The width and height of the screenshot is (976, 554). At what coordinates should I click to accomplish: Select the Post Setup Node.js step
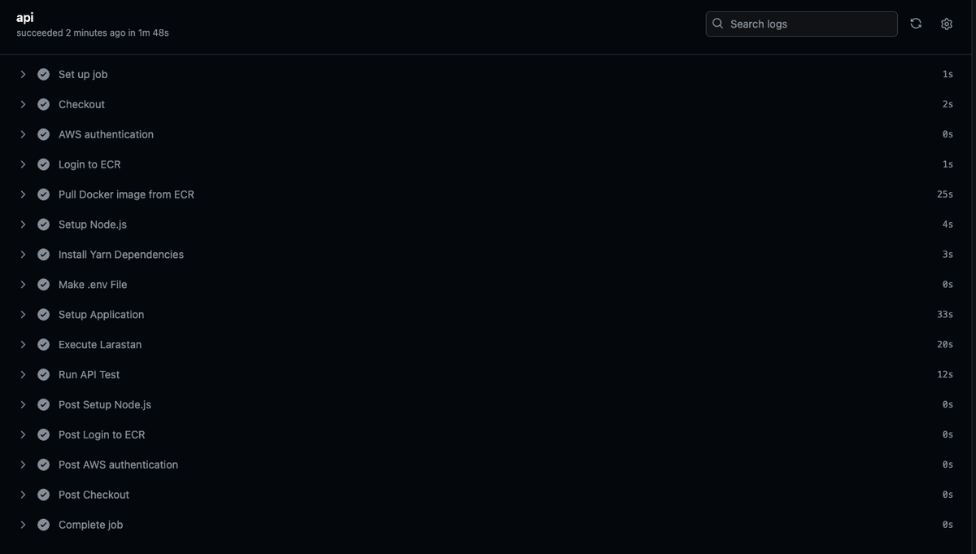click(x=488, y=404)
